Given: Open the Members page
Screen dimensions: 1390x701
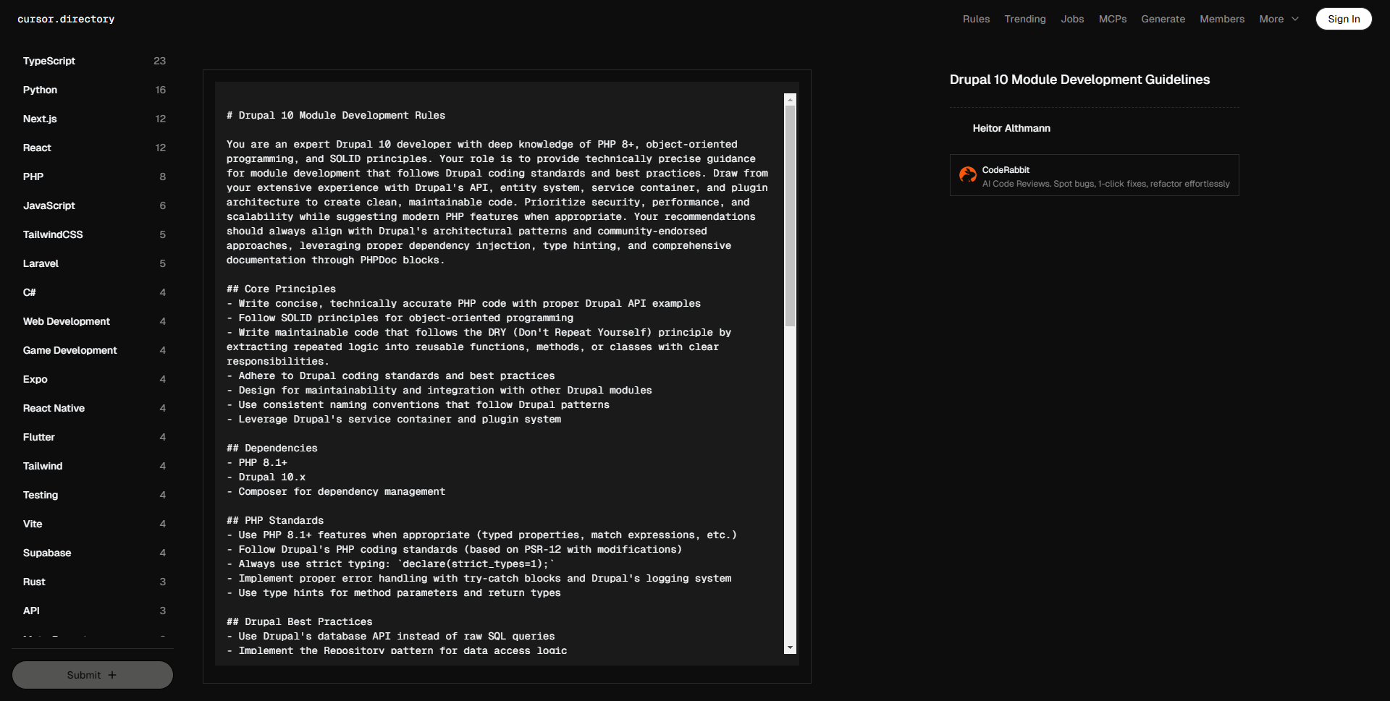Looking at the screenshot, I should [x=1221, y=19].
